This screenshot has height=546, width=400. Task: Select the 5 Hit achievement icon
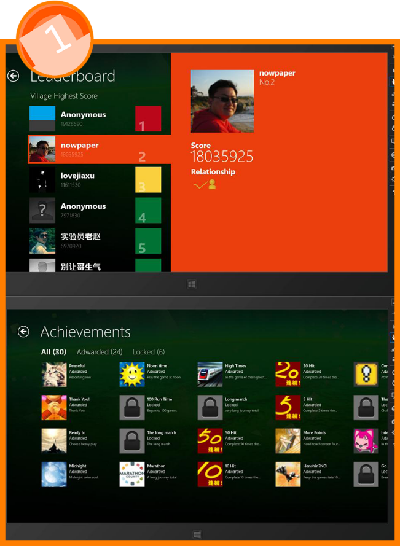(x=288, y=407)
